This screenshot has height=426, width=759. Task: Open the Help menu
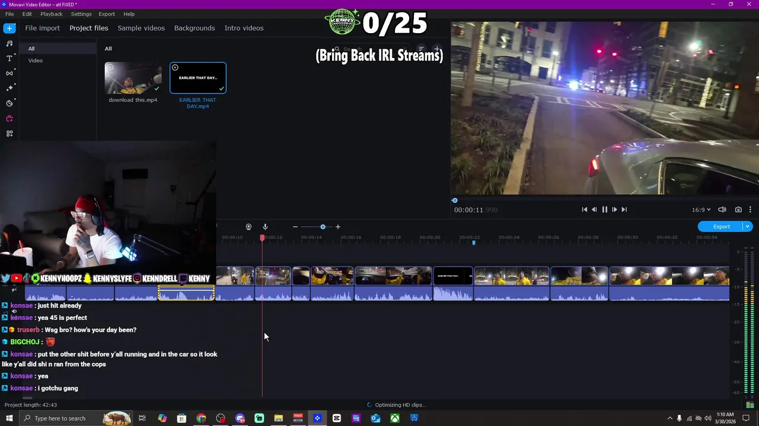point(129,14)
